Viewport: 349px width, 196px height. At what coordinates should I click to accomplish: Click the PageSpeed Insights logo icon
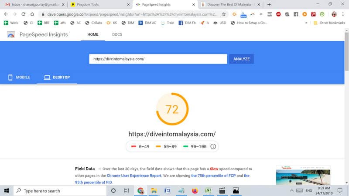(x=11, y=34)
